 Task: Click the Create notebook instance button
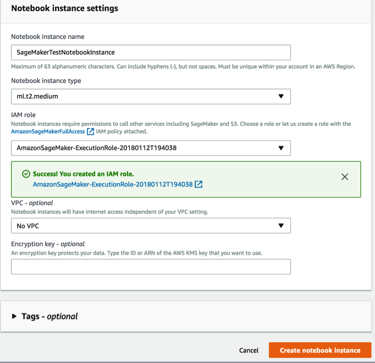(x=320, y=350)
